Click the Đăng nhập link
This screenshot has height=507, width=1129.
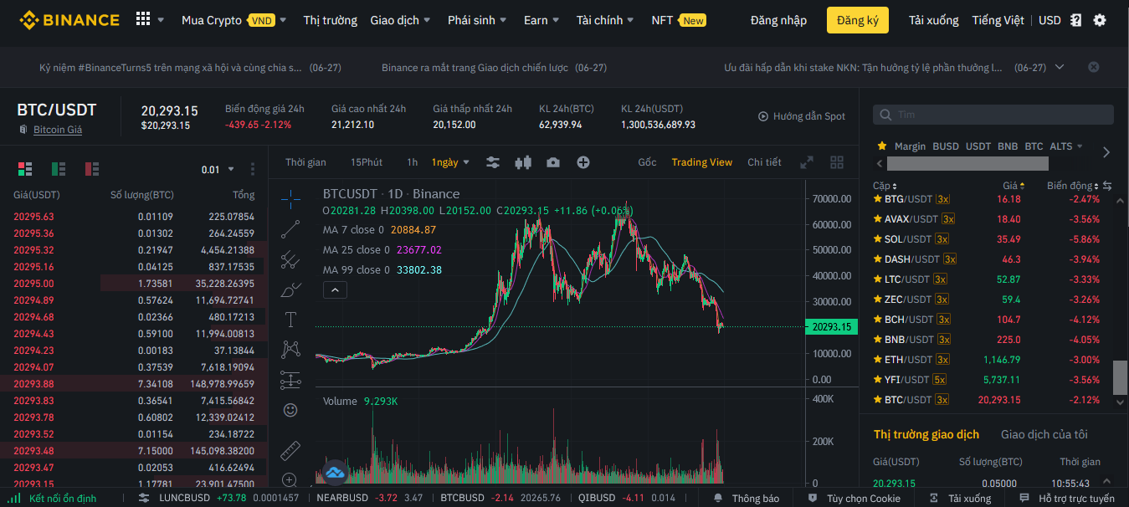[778, 20]
